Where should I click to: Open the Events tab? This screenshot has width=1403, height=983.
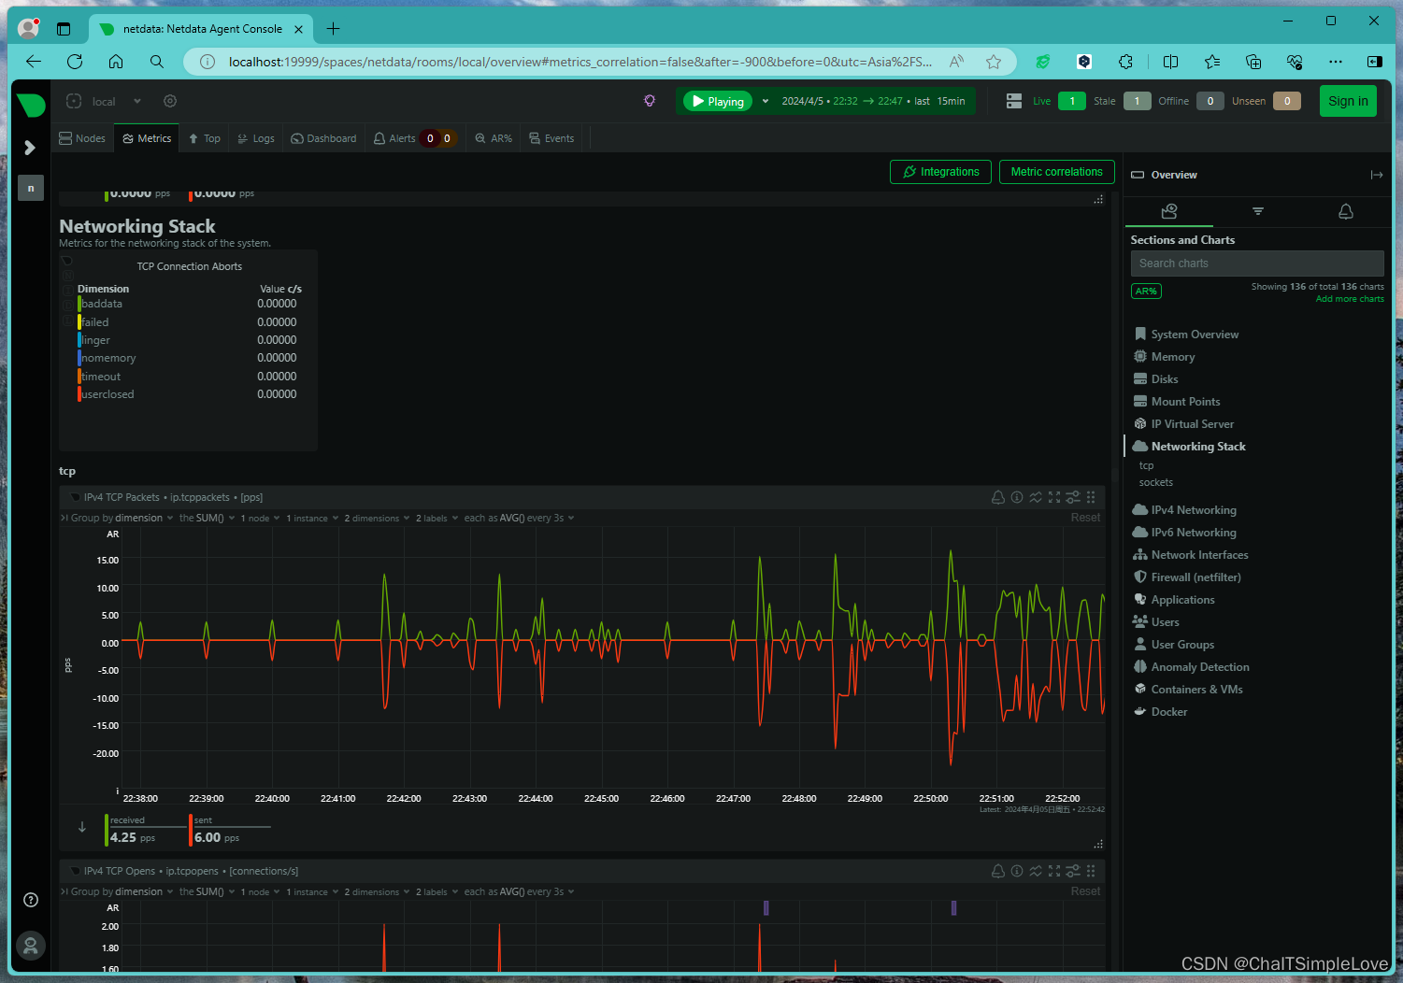551,138
